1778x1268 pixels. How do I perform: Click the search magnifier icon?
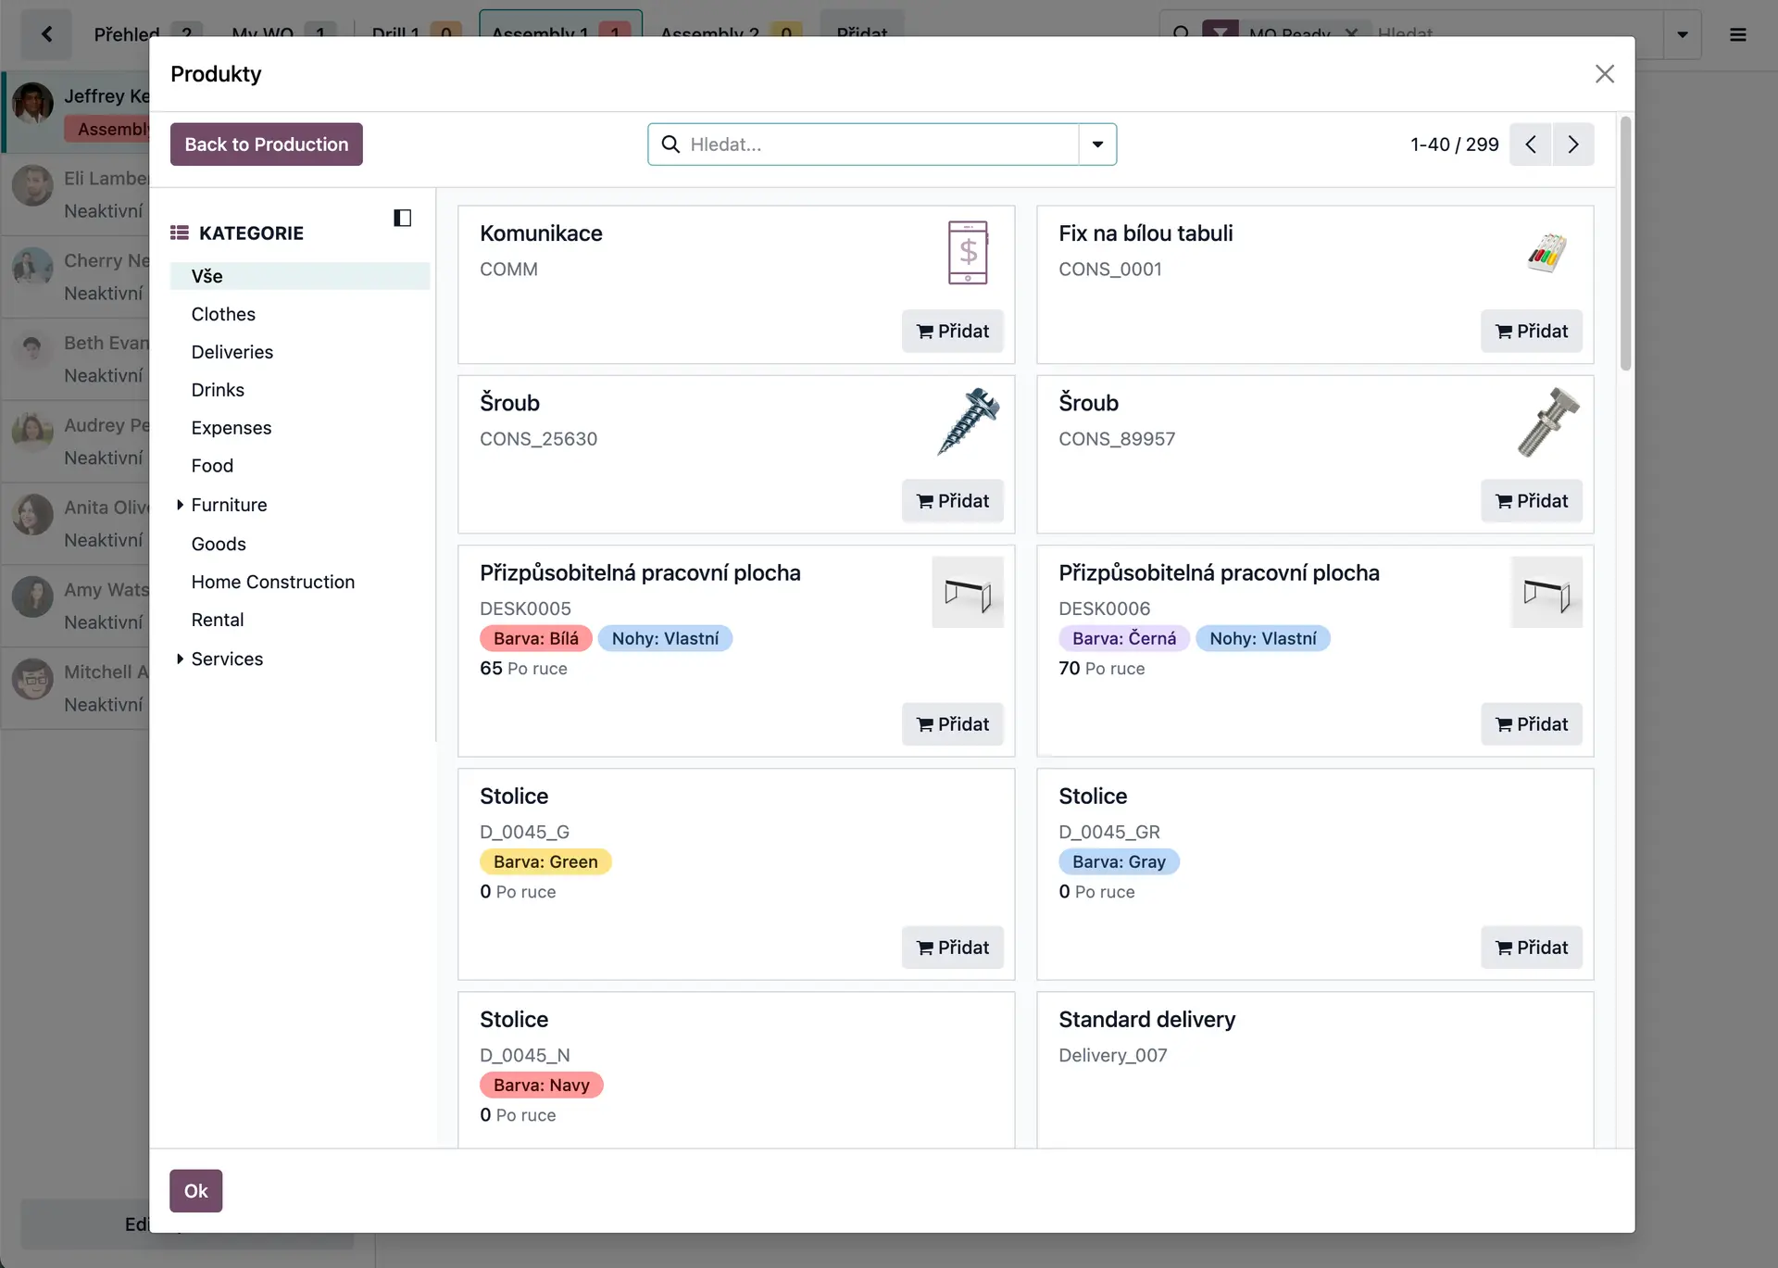click(x=670, y=144)
